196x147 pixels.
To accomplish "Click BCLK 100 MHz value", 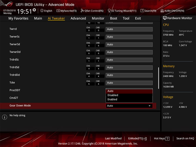I will tap(167, 45).
